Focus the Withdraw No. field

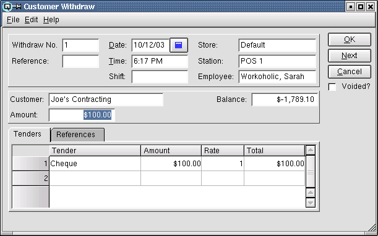click(80, 45)
